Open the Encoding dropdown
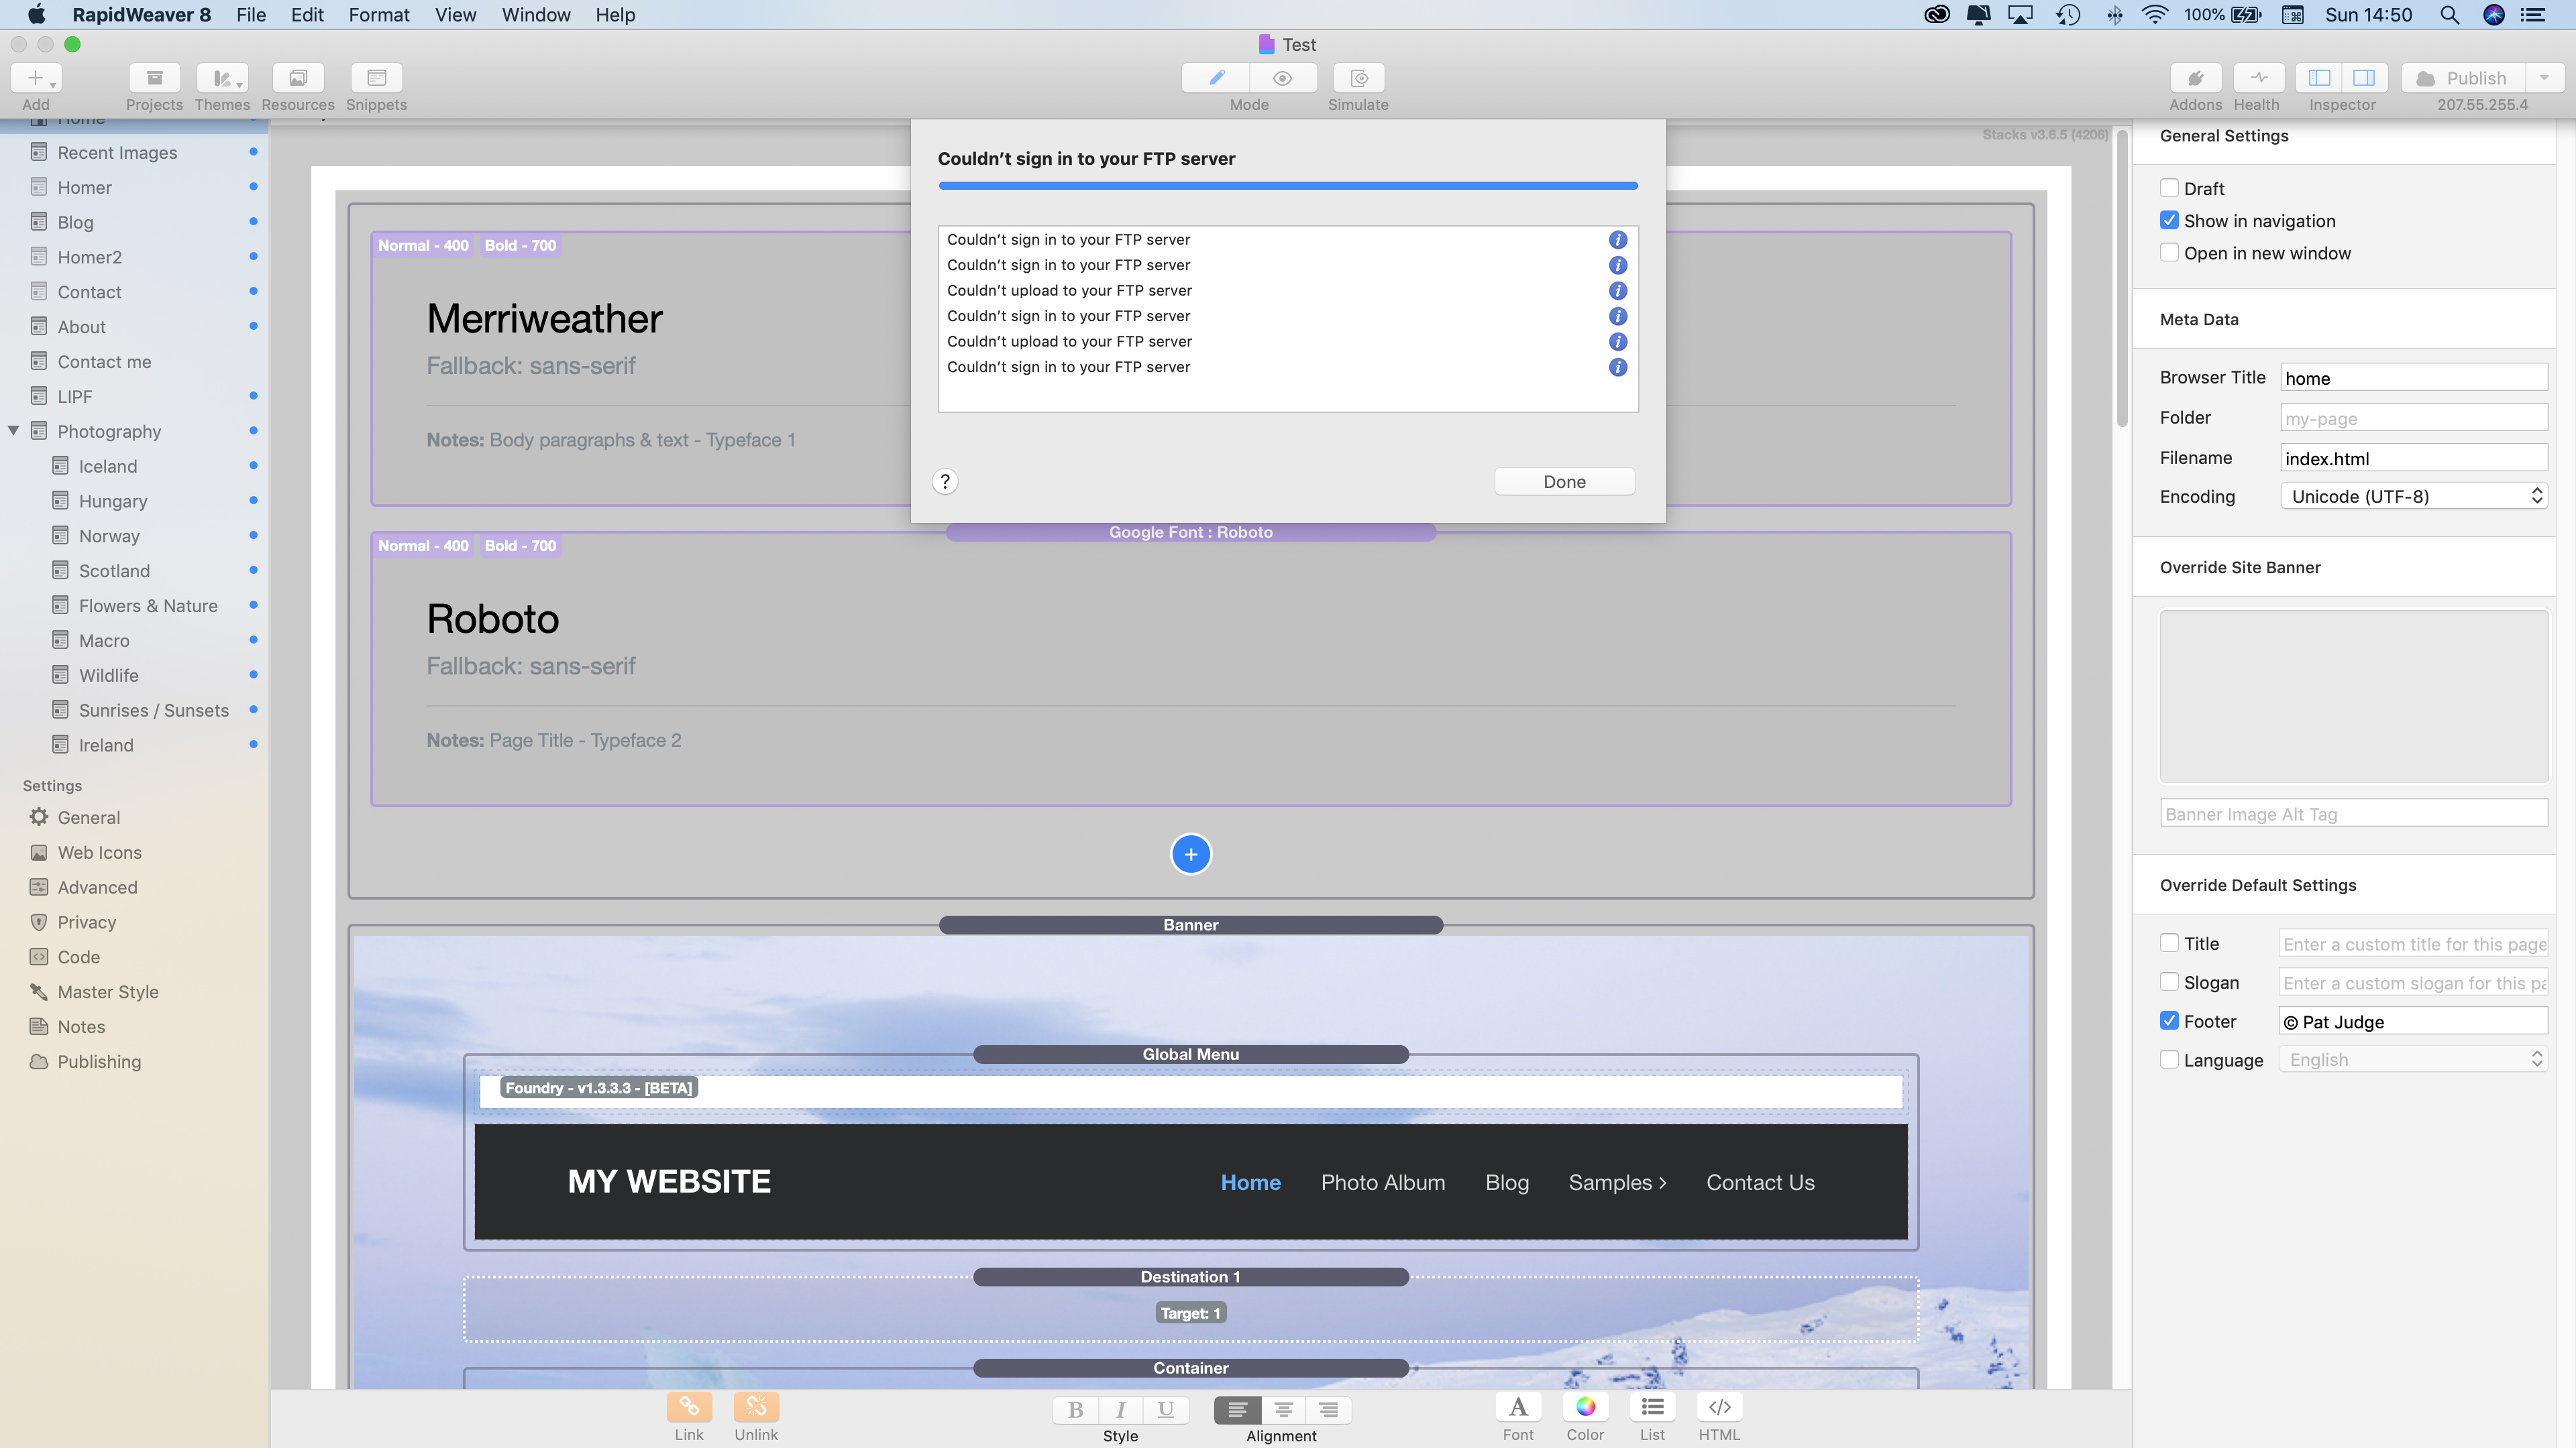Viewport: 2576px width, 1448px height. coord(2413,497)
